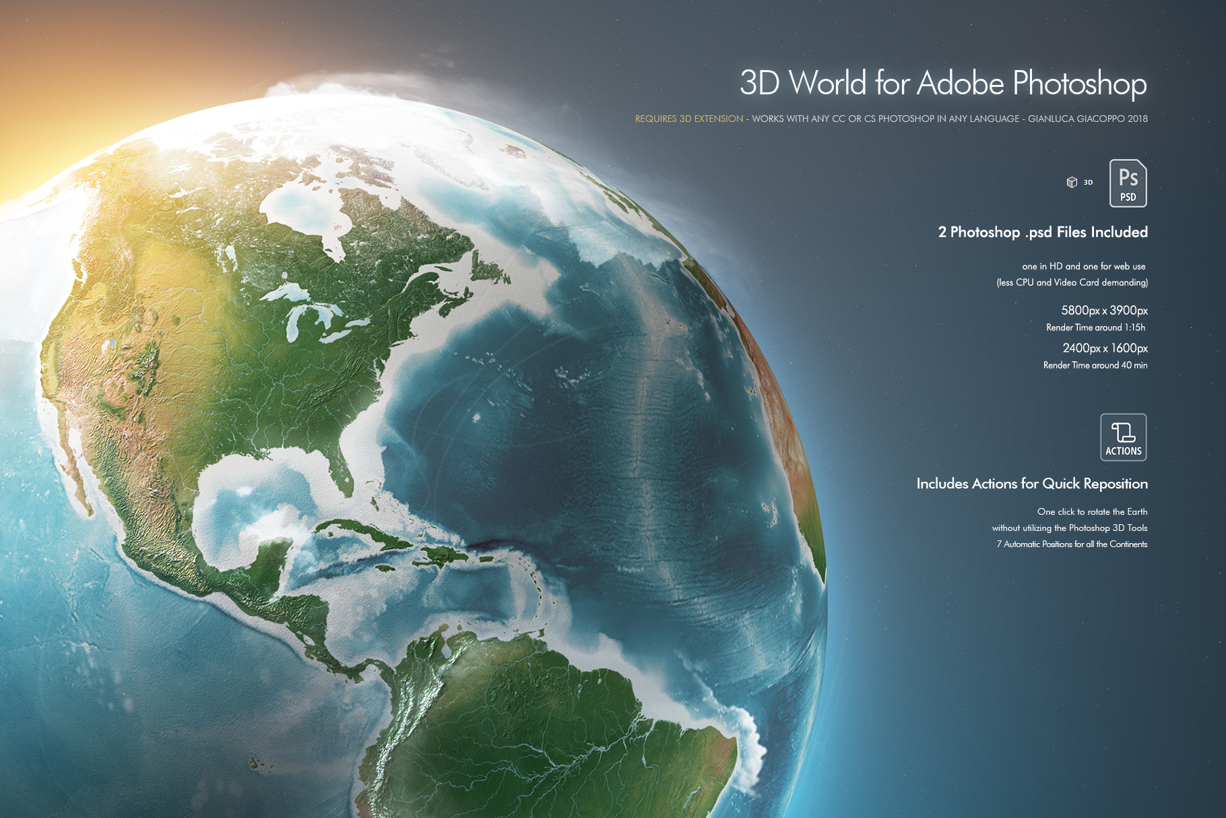The image size is (1226, 818).
Task: Click "One click to rotate the Earth" line
Action: point(1091,512)
